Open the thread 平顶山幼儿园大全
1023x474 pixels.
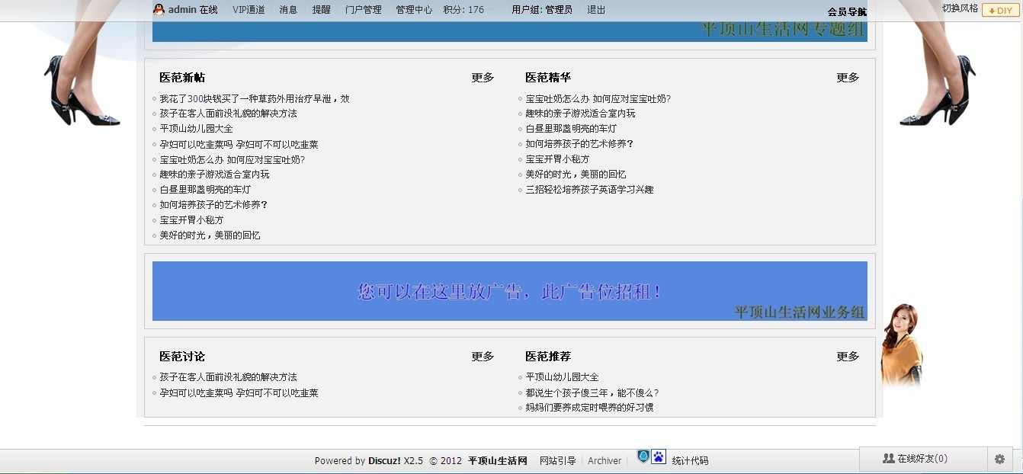pyautogui.click(x=195, y=129)
